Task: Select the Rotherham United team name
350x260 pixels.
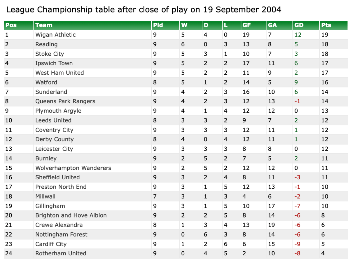Action: (61, 253)
